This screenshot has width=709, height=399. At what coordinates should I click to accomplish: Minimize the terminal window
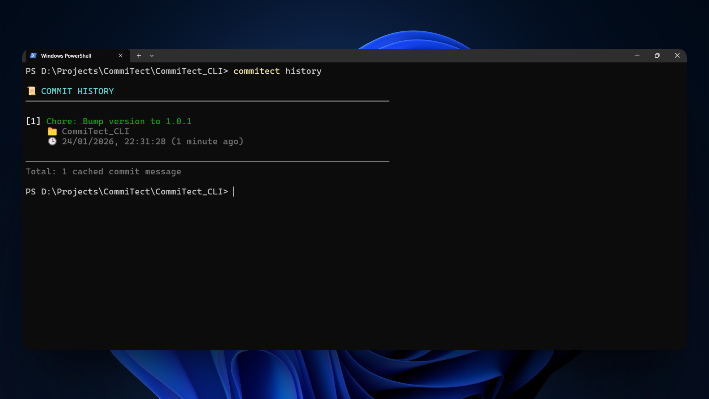[x=637, y=55]
